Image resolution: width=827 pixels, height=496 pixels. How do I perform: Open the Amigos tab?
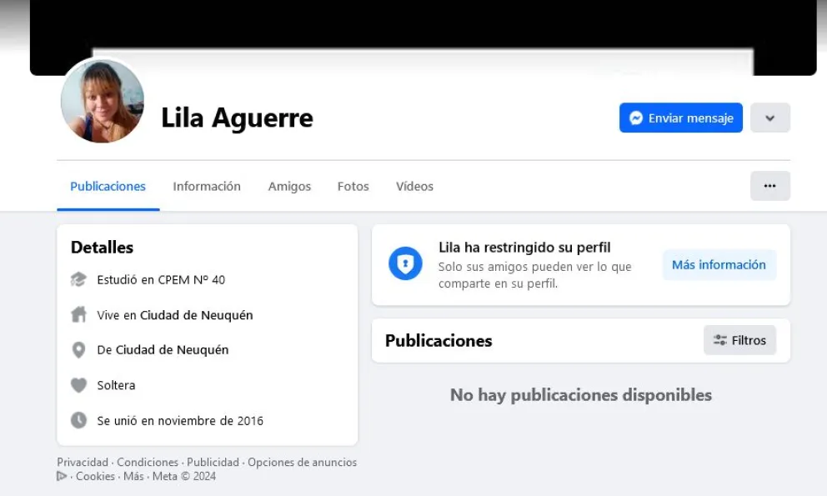pos(289,186)
